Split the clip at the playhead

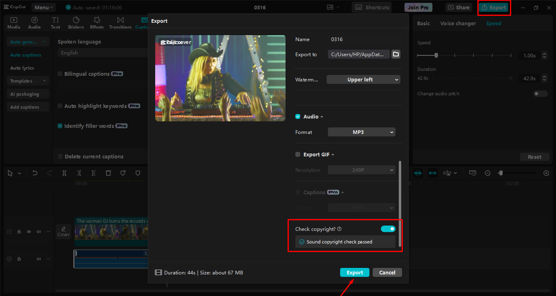coord(64,173)
